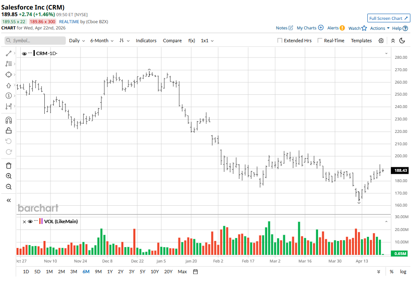The image size is (417, 284).
Task: Toggle log scale button
Action: click(x=403, y=272)
